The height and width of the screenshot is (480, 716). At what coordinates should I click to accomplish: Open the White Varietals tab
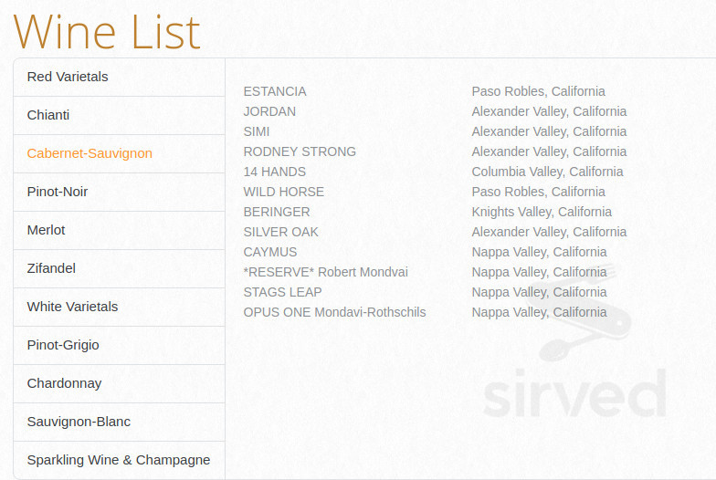pyautogui.click(x=73, y=307)
